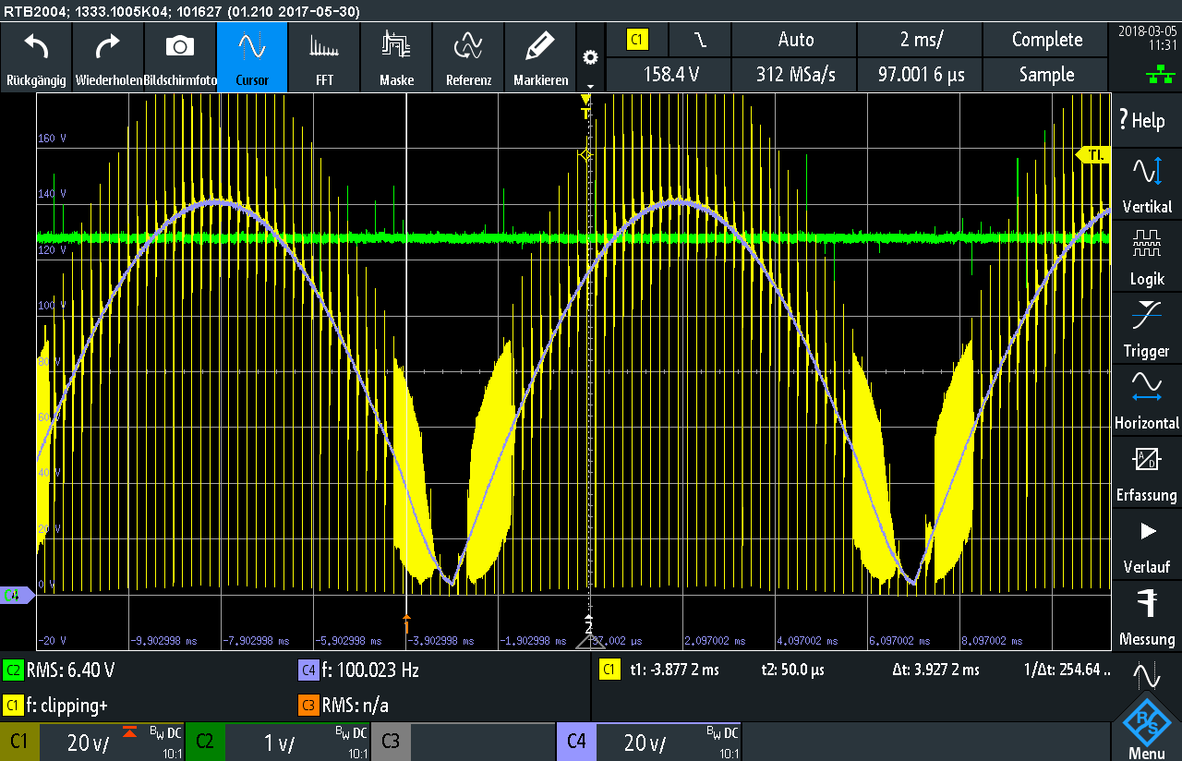The image size is (1182, 761).
Task: Take a Bildschirmfoto screenshot
Action: coord(179,46)
